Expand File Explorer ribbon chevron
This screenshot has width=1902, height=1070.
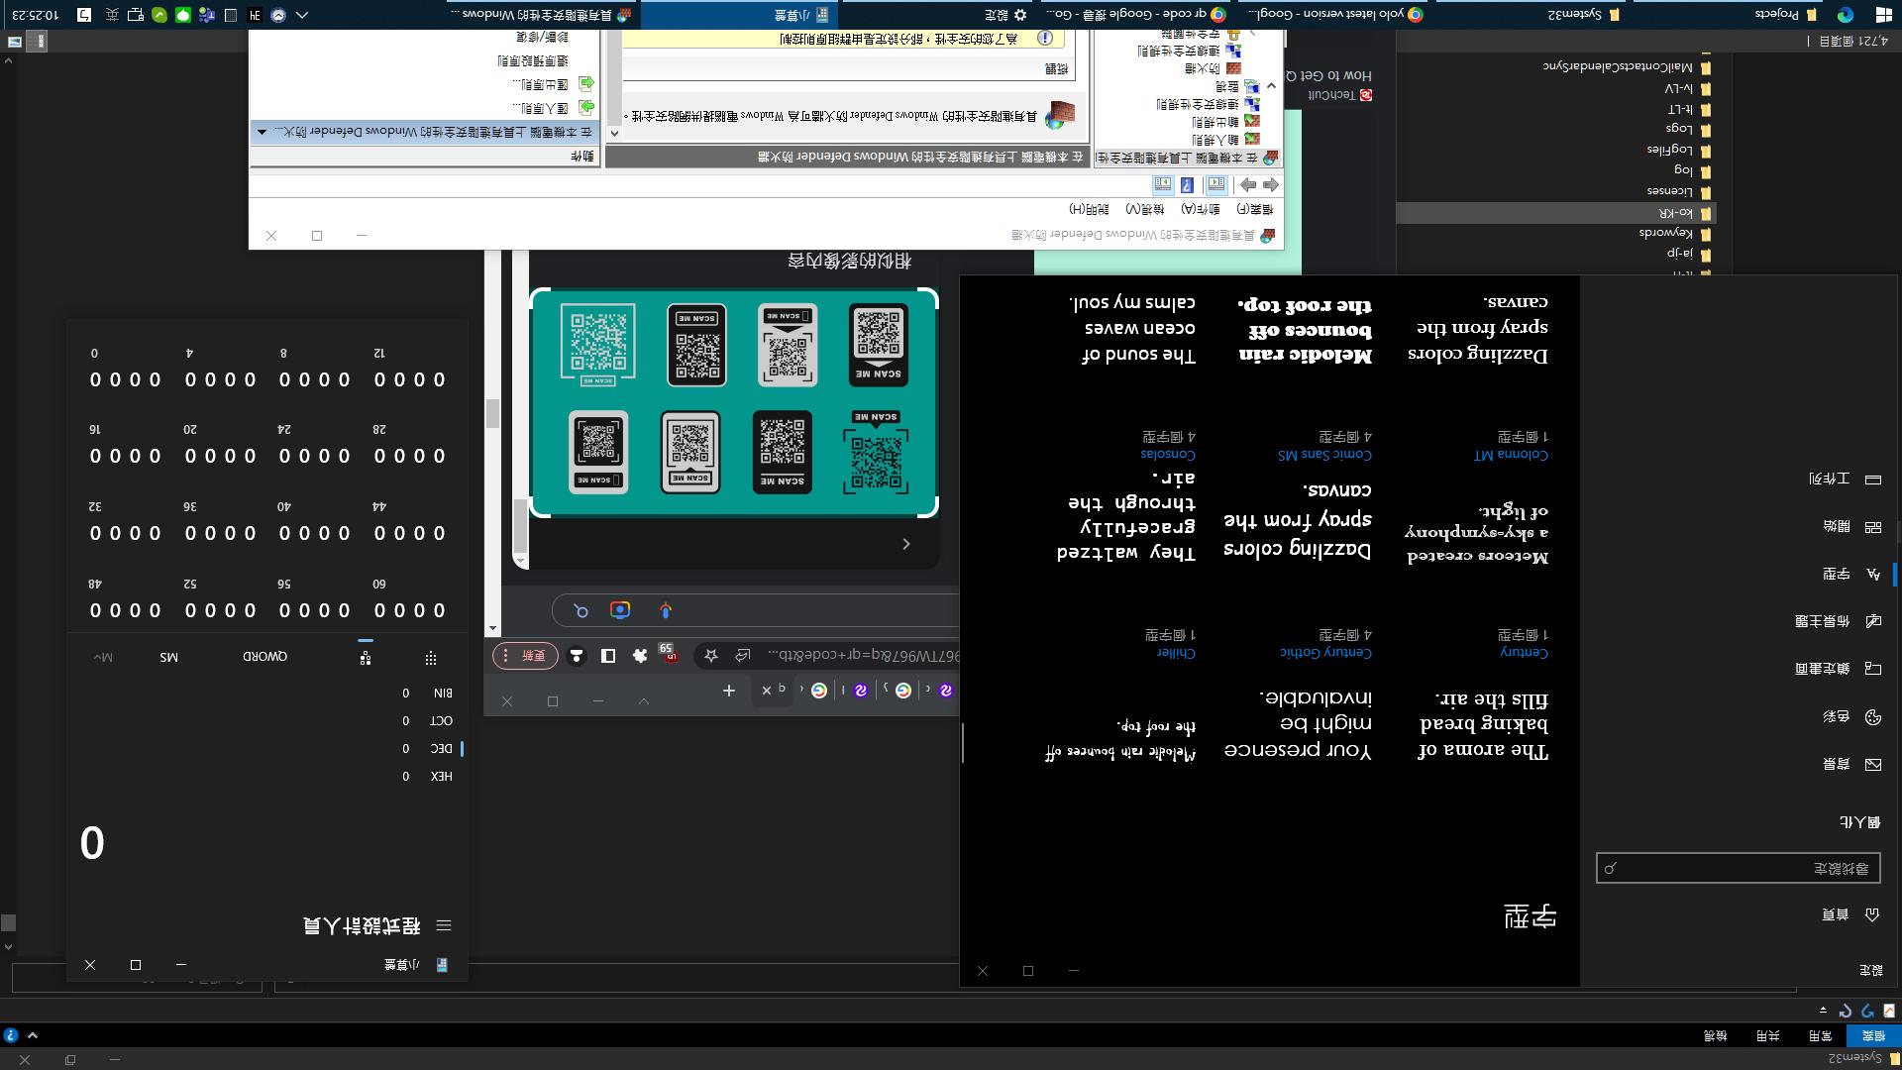33,1035
